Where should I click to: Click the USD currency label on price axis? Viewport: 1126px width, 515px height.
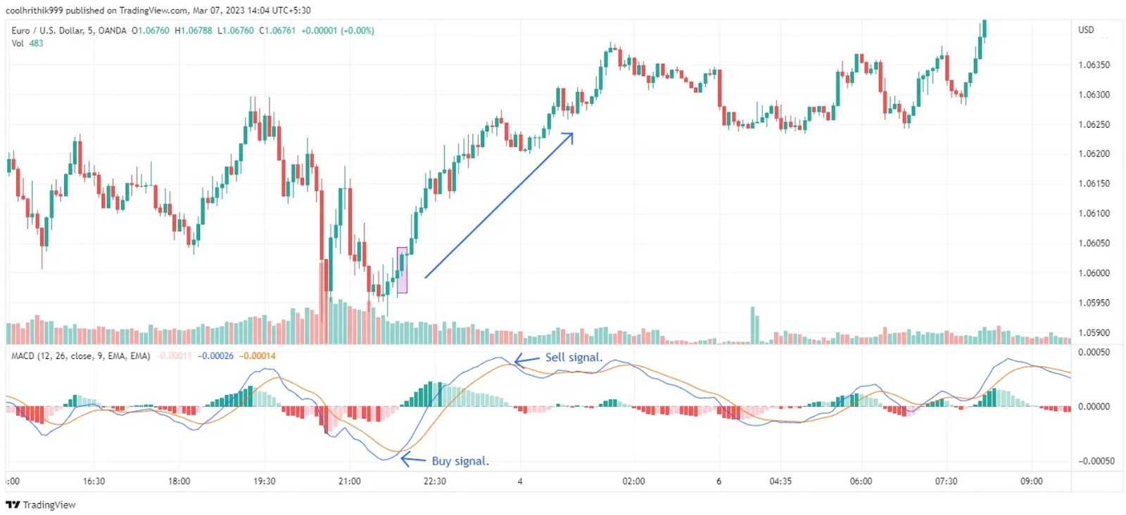pyautogui.click(x=1086, y=30)
